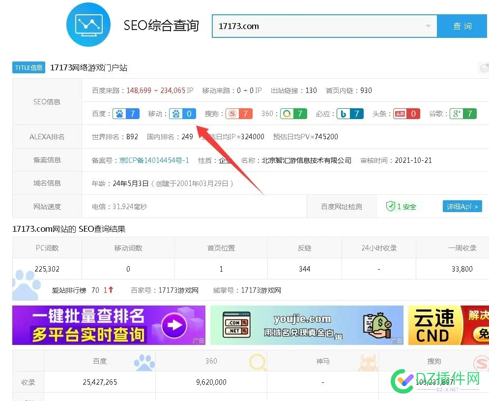Click the 24小时收录 column header
Viewport: 489px width, 401px height.
pos(379,248)
